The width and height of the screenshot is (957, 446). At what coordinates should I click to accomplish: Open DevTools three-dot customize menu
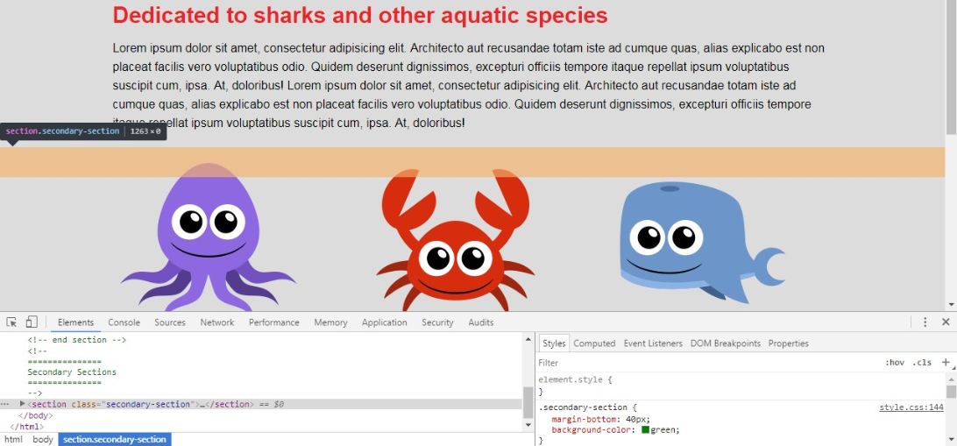click(925, 322)
